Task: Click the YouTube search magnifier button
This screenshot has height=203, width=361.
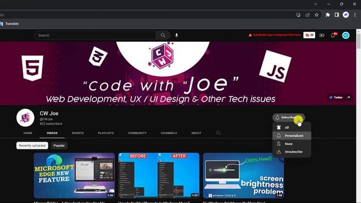Action: [x=163, y=35]
